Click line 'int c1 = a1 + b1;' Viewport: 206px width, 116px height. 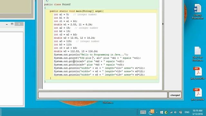66,21
